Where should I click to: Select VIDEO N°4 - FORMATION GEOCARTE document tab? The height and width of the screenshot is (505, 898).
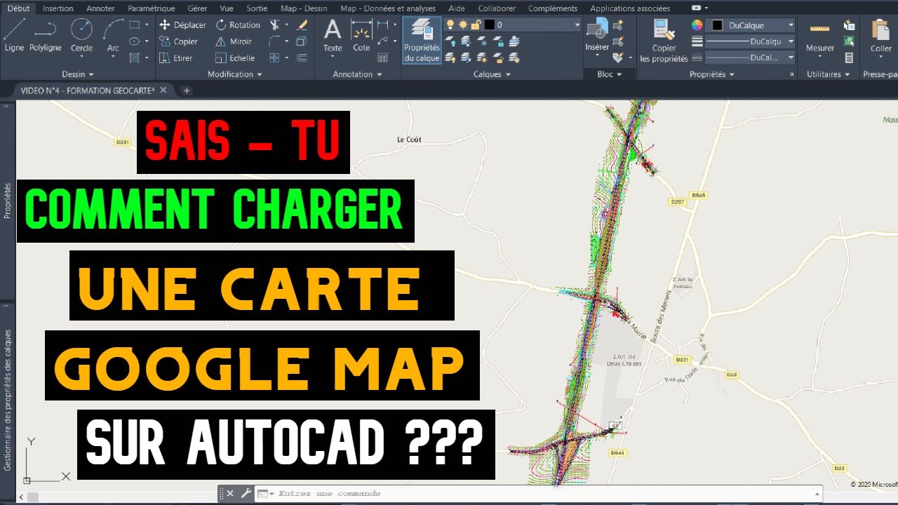point(88,90)
